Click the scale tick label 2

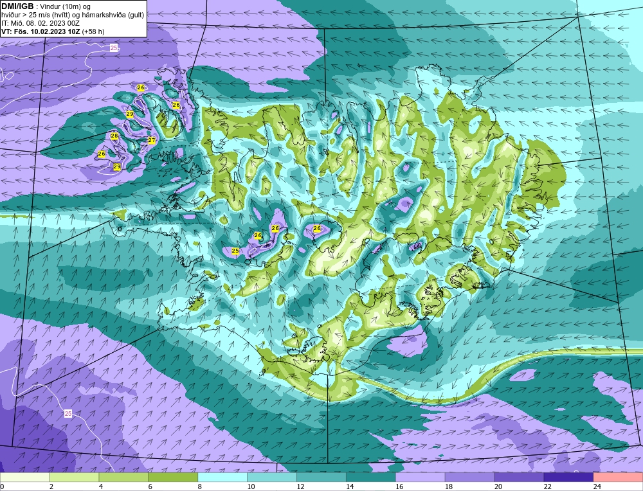pyautogui.click(x=51, y=487)
